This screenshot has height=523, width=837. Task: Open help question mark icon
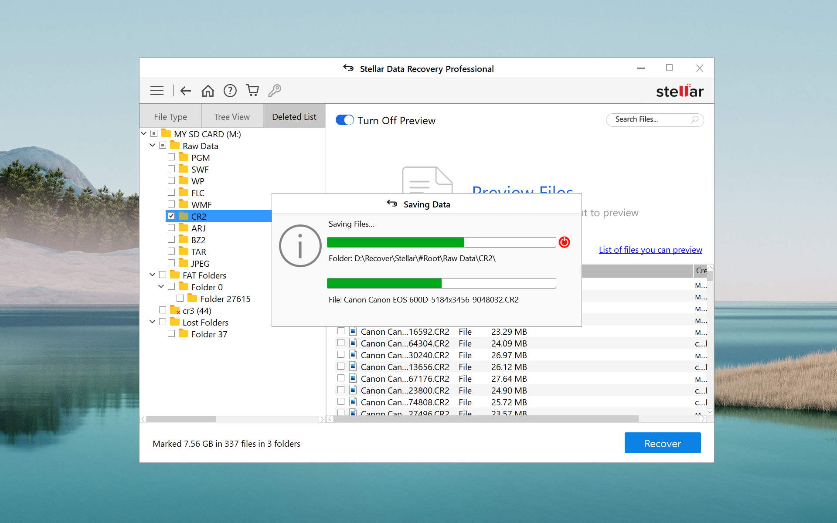tap(230, 91)
